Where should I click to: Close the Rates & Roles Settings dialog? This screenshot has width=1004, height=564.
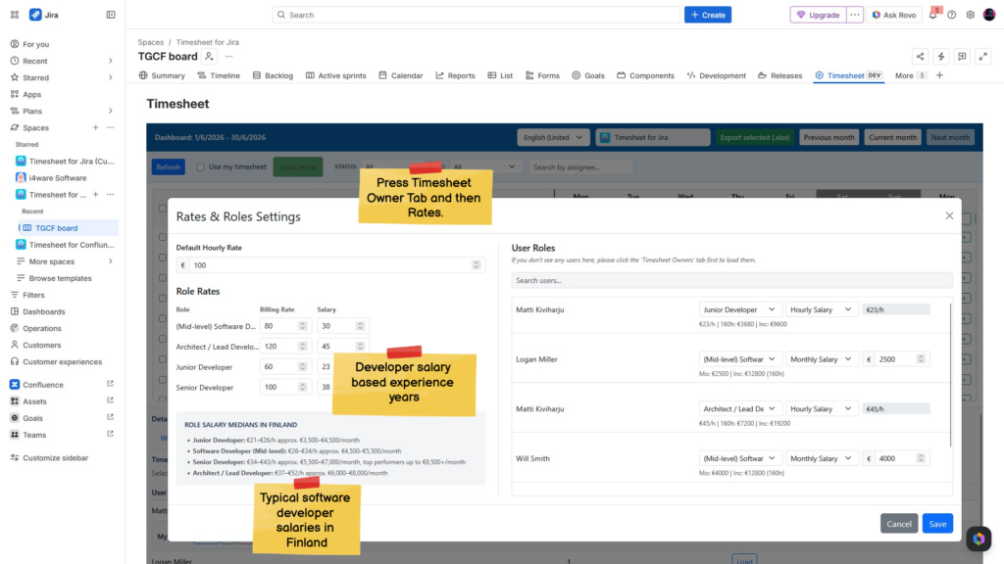(x=949, y=216)
